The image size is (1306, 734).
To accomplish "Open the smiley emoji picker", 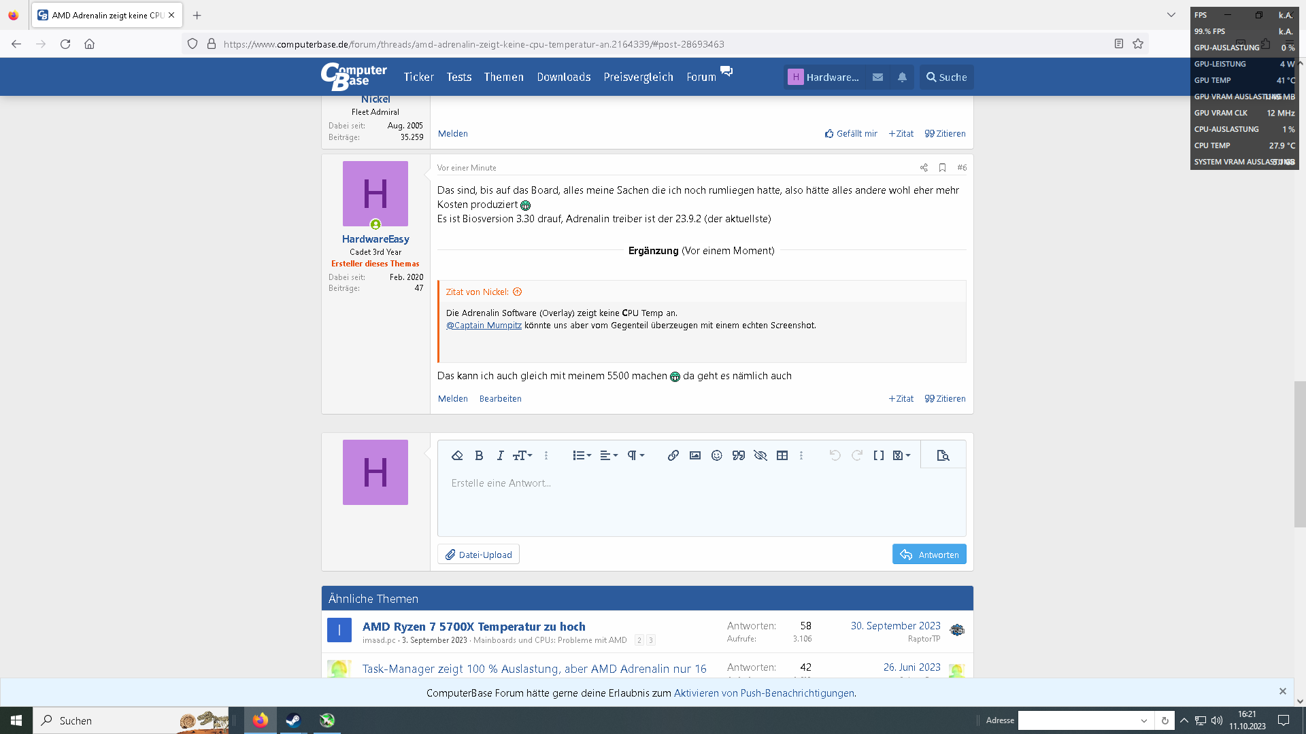I will click(x=716, y=455).
